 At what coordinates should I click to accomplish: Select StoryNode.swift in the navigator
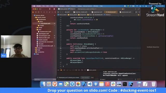click(44, 24)
